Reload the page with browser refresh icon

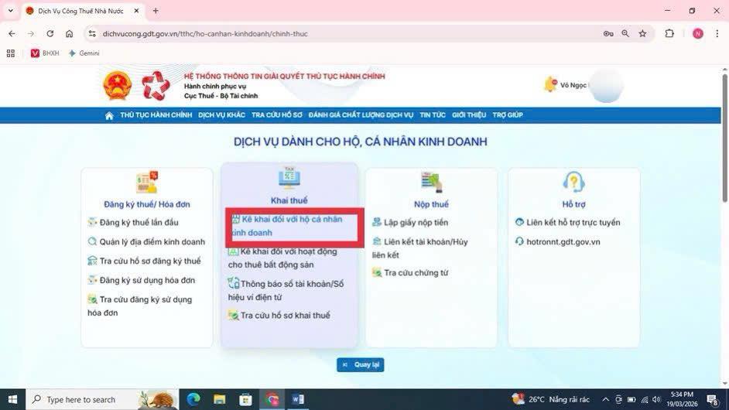pos(50,33)
